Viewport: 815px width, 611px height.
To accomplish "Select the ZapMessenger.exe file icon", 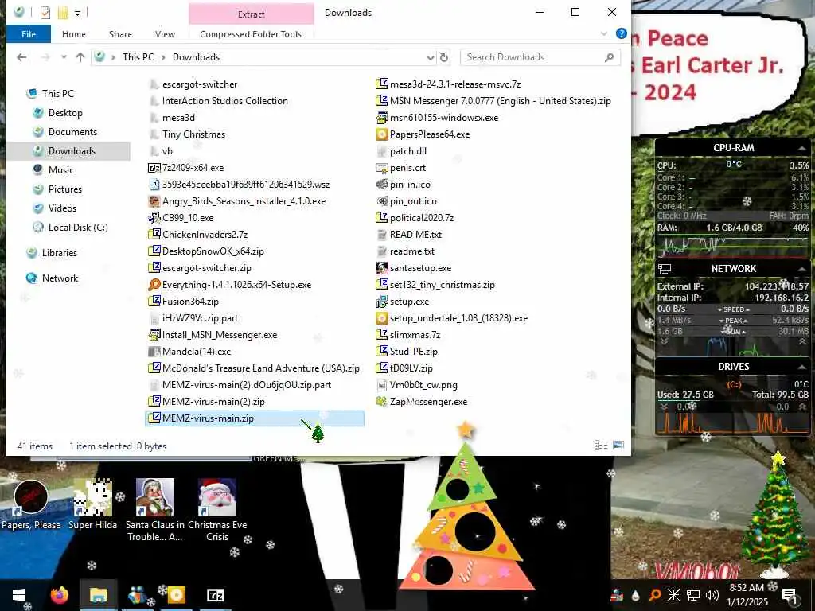I will (x=382, y=402).
